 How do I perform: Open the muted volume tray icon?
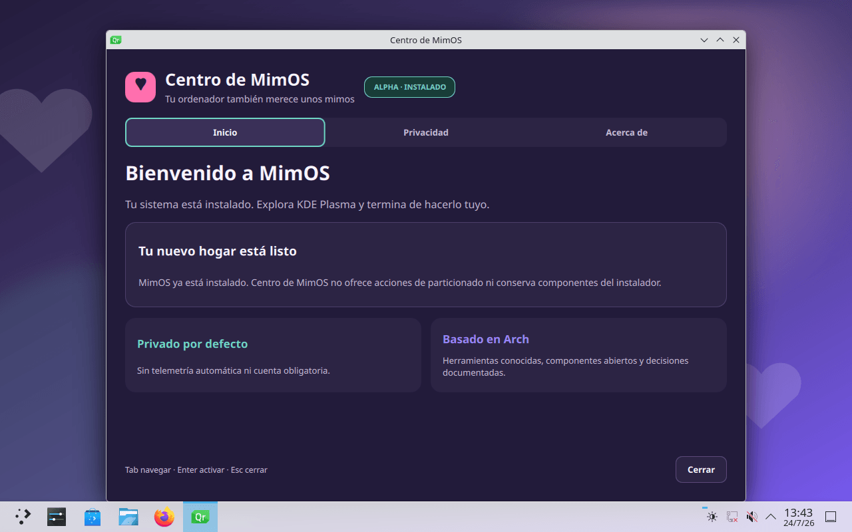click(x=752, y=517)
